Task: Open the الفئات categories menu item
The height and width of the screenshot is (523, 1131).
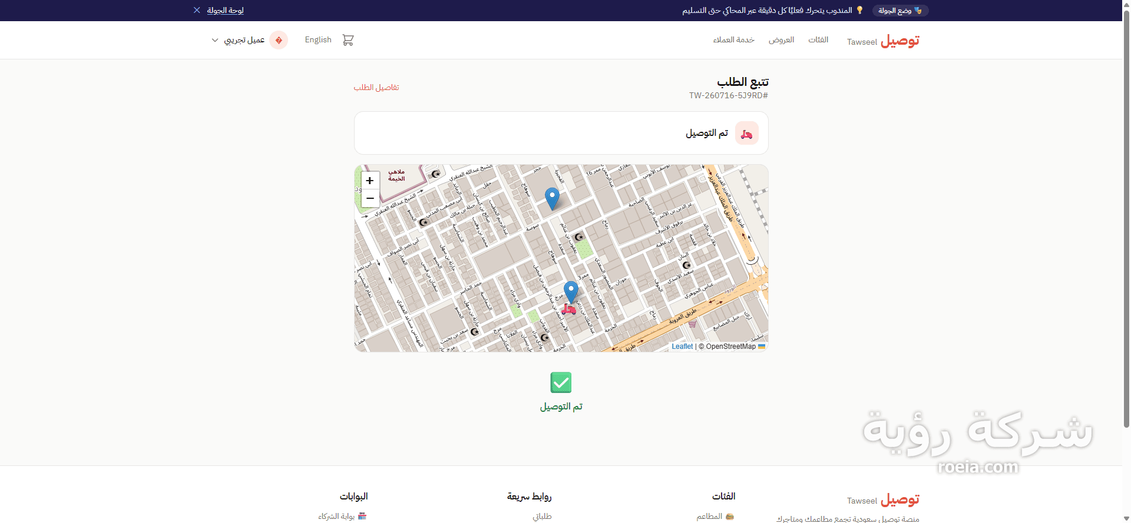Action: click(x=818, y=40)
